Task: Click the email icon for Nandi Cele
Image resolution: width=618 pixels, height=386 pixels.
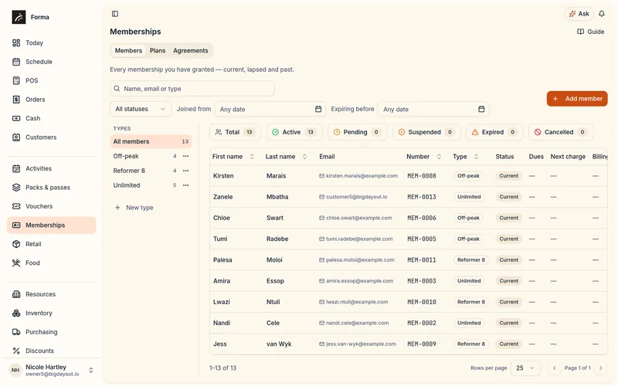Action: pyautogui.click(x=321, y=323)
